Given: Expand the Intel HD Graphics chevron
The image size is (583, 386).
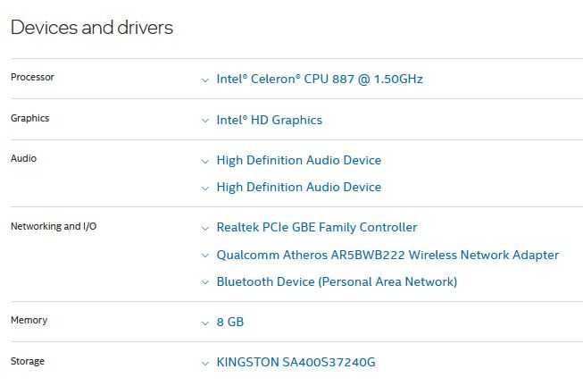Looking at the screenshot, I should 204,121.
